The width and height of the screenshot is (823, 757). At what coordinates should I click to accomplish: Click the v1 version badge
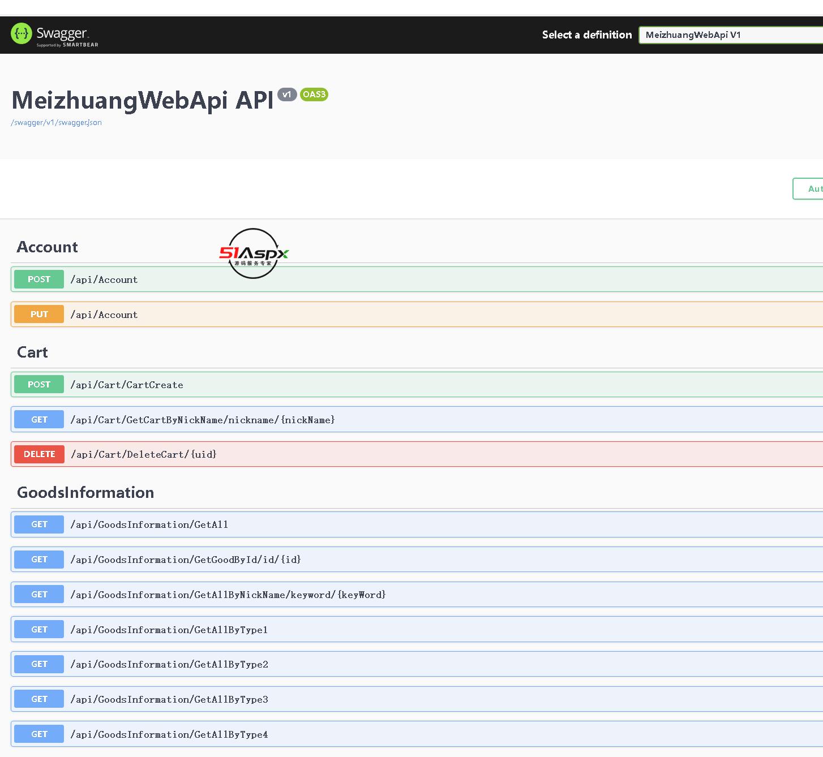(287, 94)
